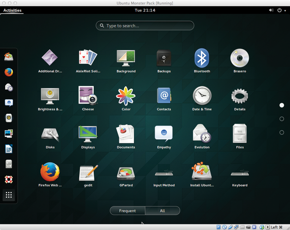Click the Activities button

[13, 10]
